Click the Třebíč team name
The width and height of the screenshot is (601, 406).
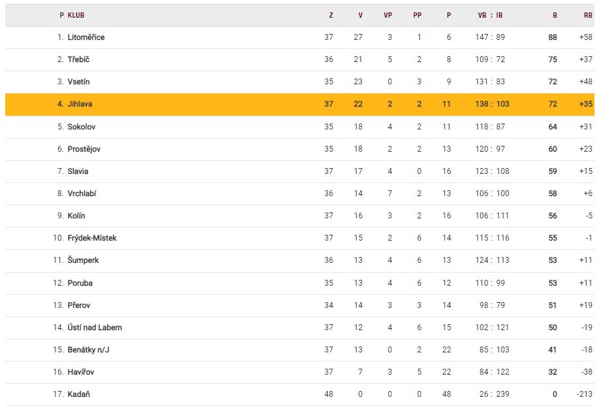(x=78, y=59)
